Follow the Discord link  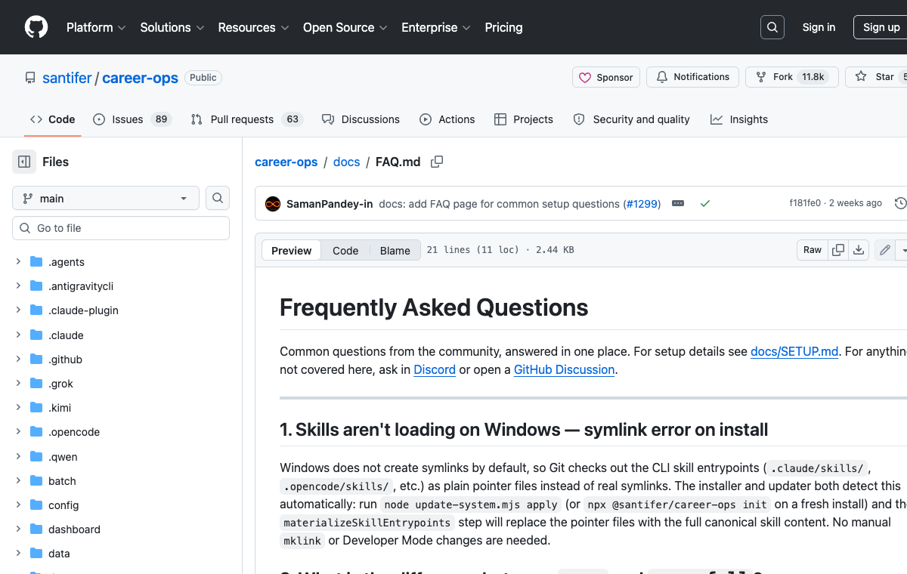point(435,369)
